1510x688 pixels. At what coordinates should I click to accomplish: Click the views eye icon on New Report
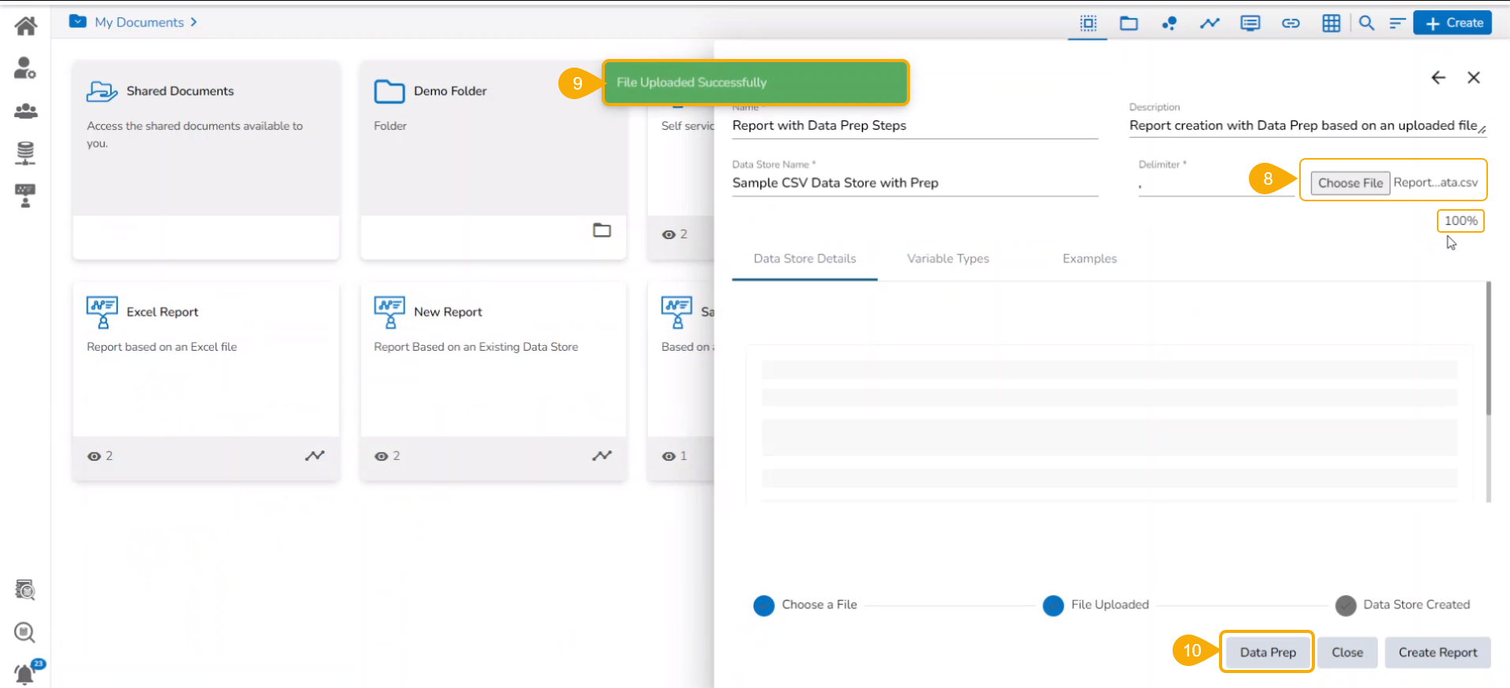point(381,456)
